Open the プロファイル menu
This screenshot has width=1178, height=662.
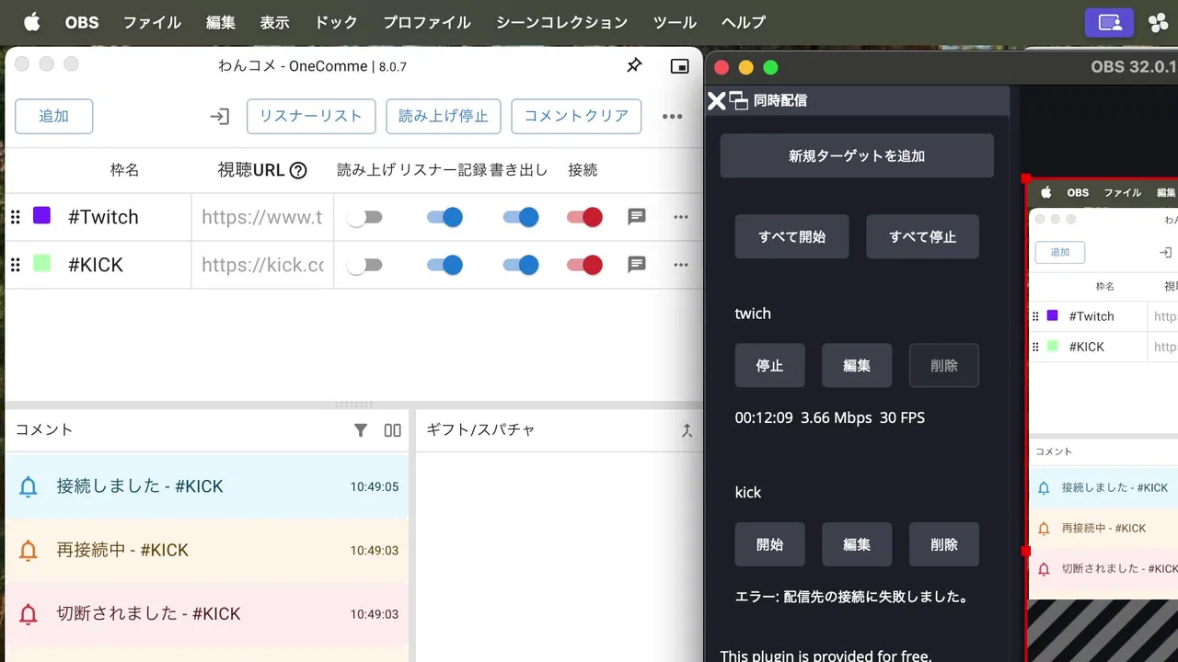(x=427, y=22)
